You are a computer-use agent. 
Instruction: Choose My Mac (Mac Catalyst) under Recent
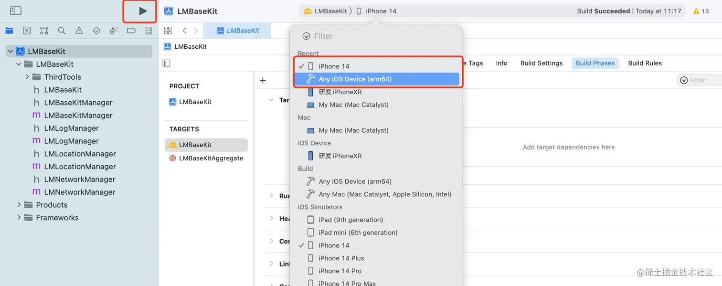pos(376,105)
